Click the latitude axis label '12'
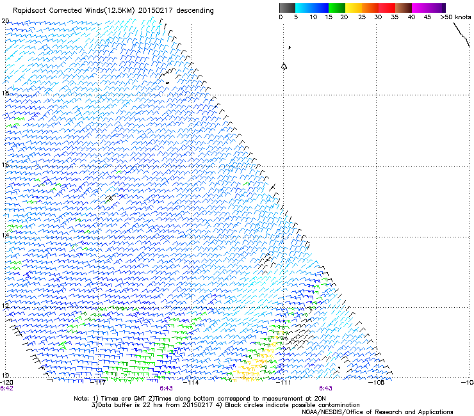Screen dimensions: 474x416 (x=5, y=305)
